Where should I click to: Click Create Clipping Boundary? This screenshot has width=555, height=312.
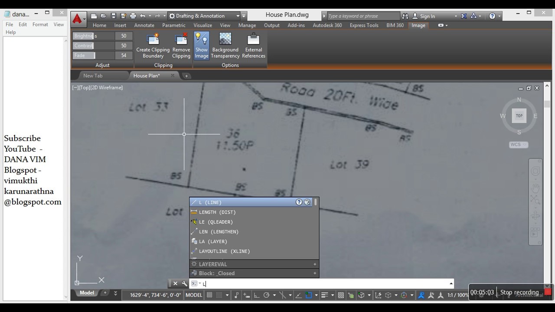pyautogui.click(x=153, y=45)
